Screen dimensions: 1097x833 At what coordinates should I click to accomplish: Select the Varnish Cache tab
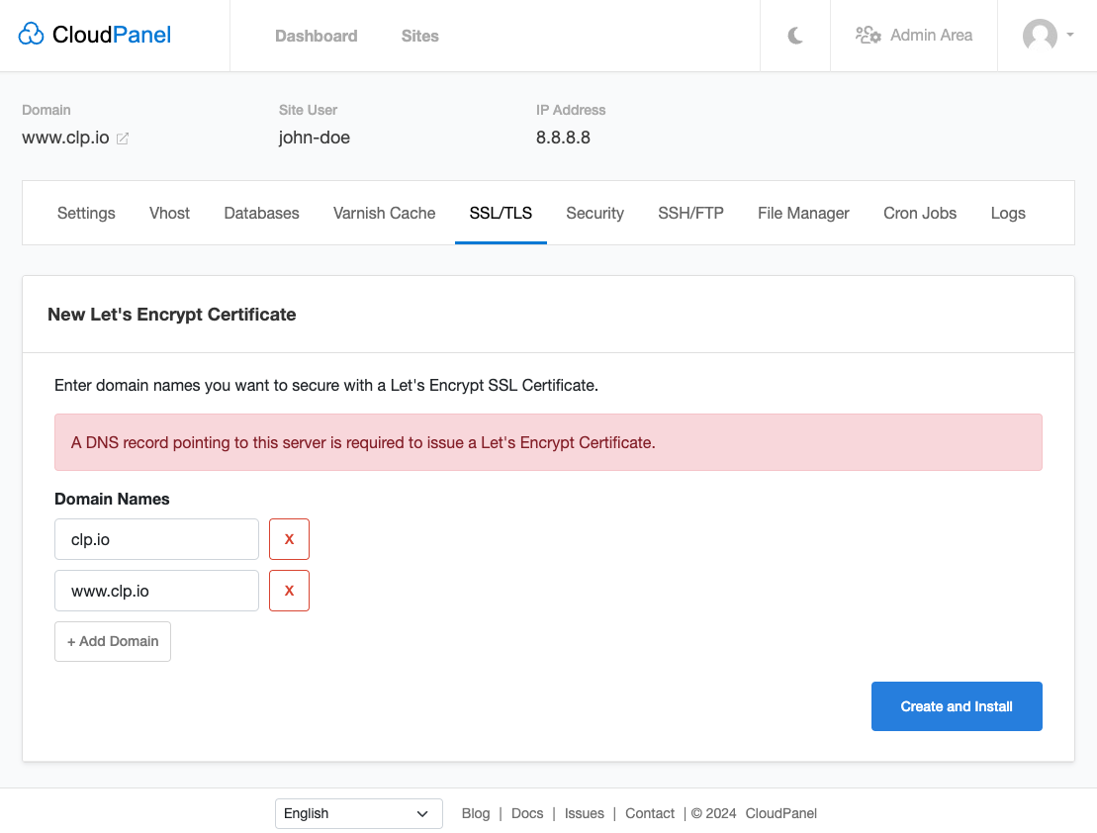point(384,213)
